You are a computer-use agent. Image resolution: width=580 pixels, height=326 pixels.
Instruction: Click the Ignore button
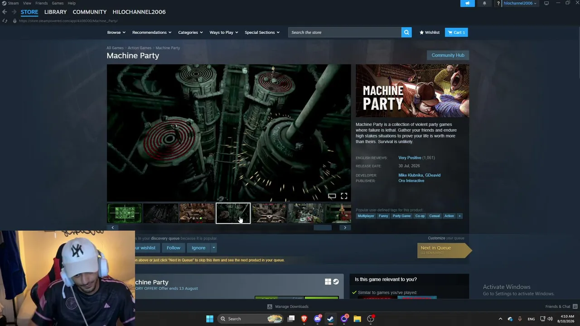point(198,248)
